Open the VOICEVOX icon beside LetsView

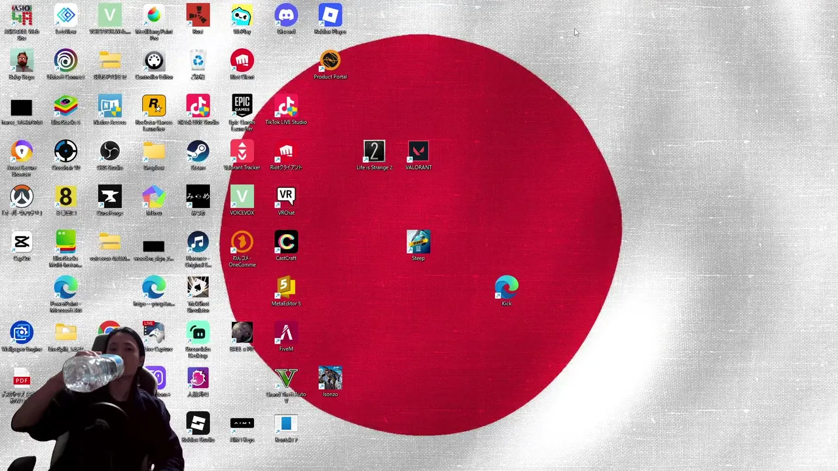[109, 16]
